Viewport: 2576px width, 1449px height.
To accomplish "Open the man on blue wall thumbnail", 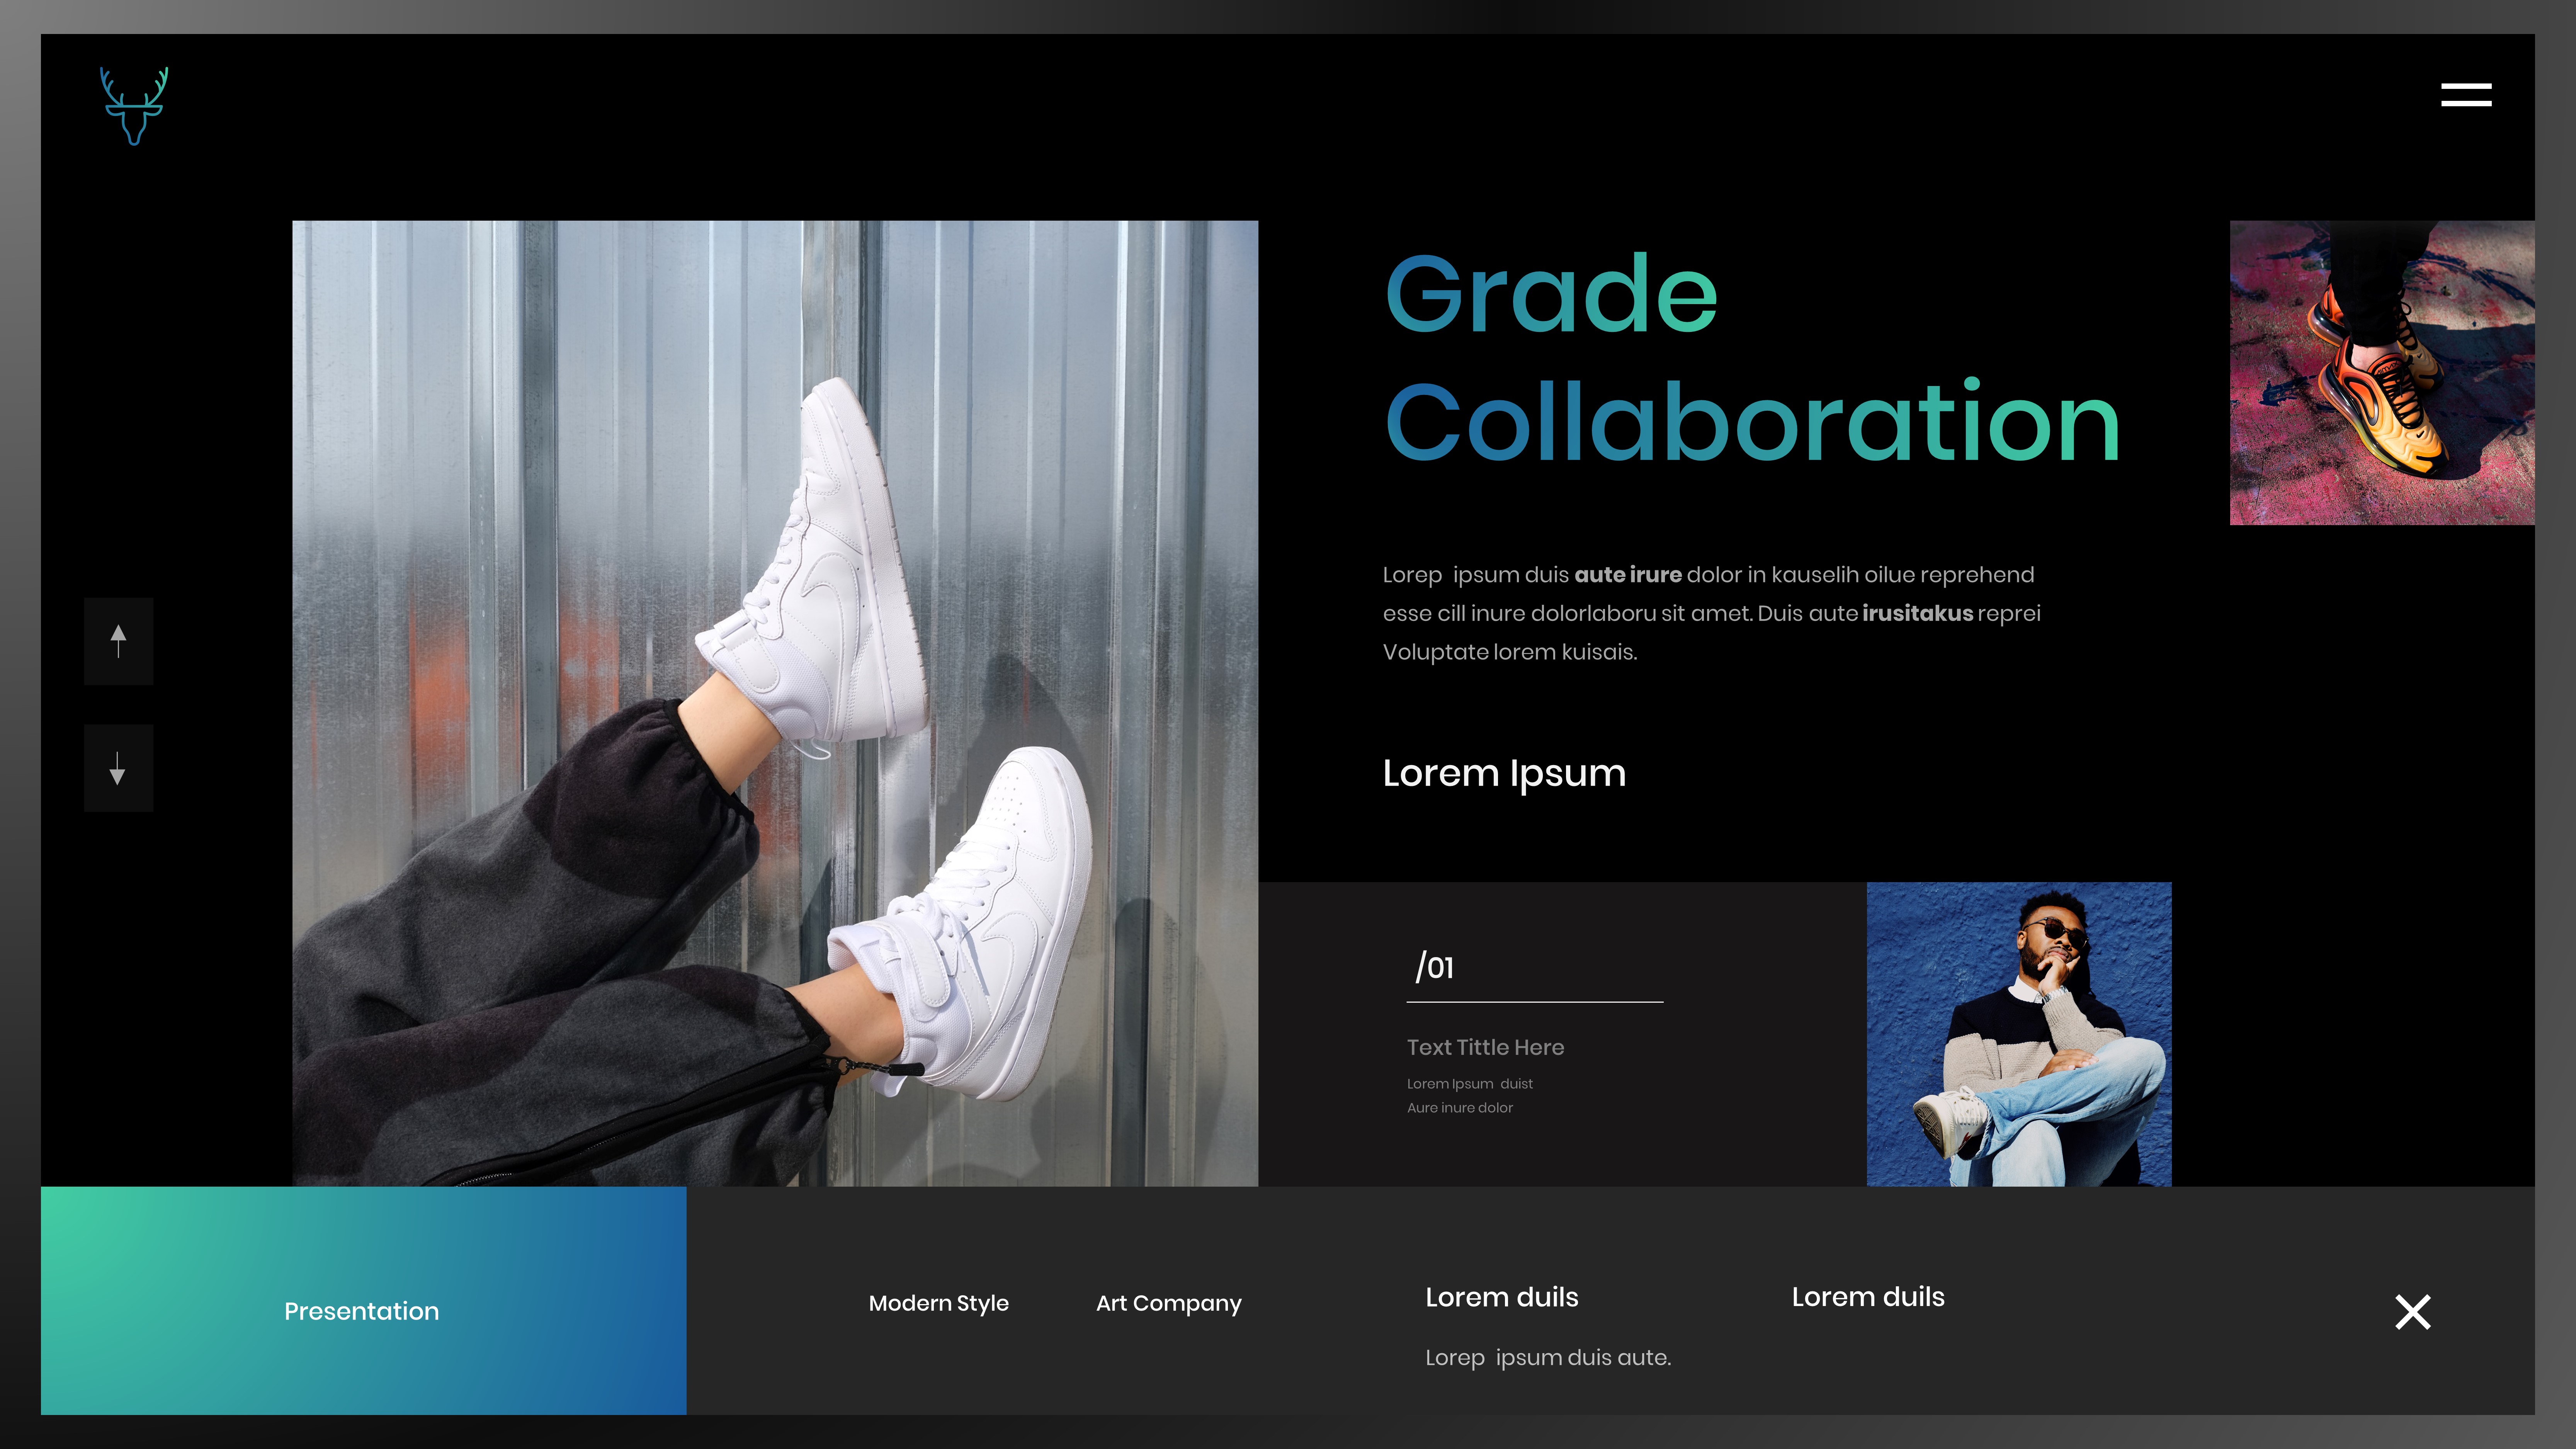I will [x=2018, y=1034].
